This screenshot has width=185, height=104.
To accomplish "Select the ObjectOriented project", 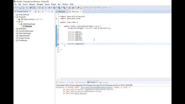I will (24, 36).
